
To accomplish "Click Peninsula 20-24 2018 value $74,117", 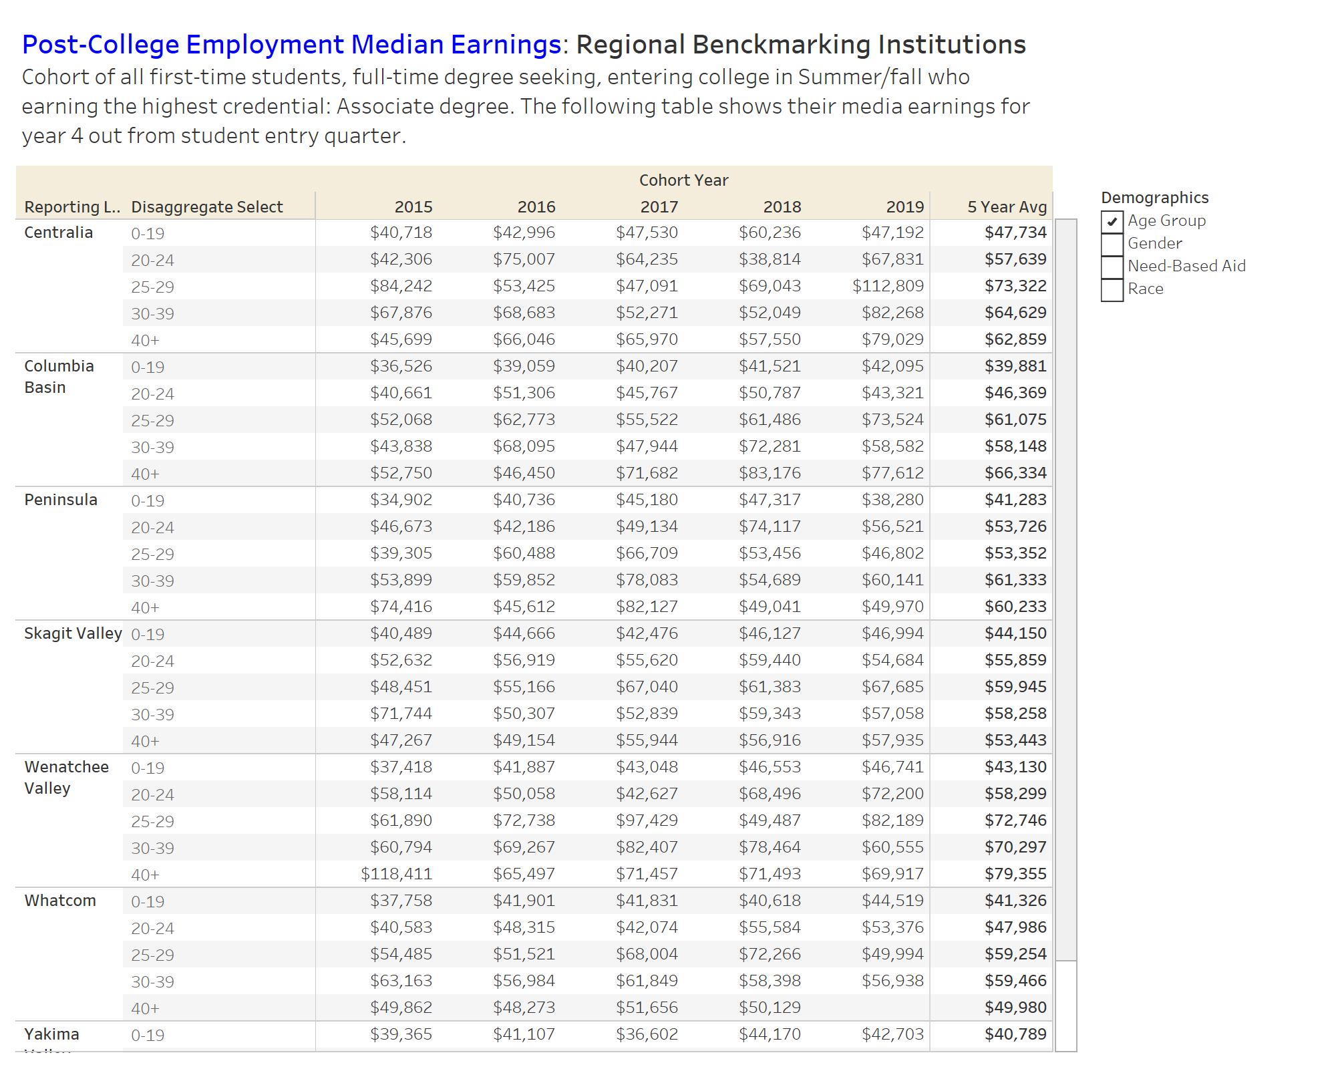I will (x=770, y=526).
